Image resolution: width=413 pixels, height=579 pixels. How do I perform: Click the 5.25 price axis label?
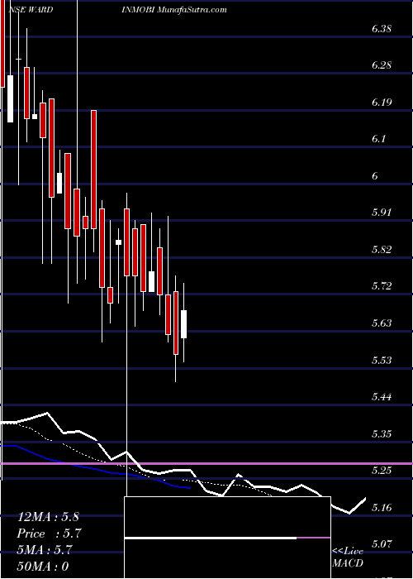[382, 470]
